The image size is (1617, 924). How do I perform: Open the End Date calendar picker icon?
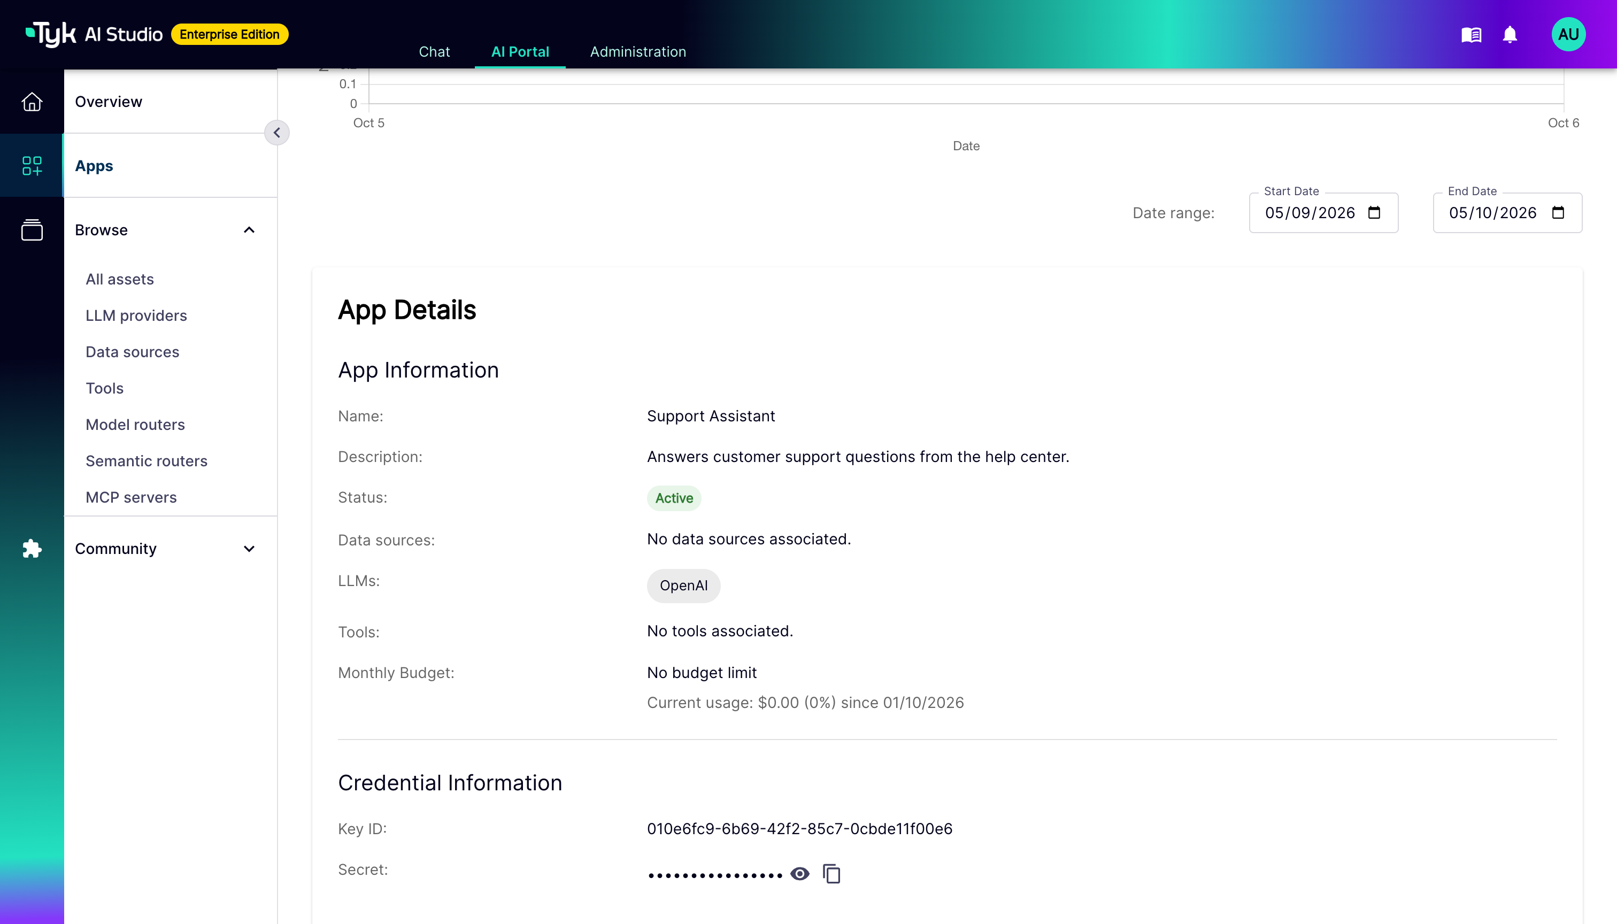1558,213
